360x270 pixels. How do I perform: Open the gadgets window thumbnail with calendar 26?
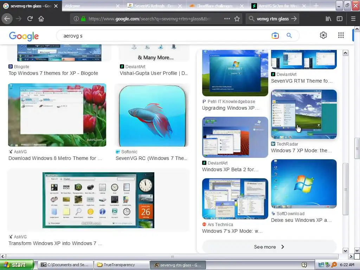[x=98, y=200]
